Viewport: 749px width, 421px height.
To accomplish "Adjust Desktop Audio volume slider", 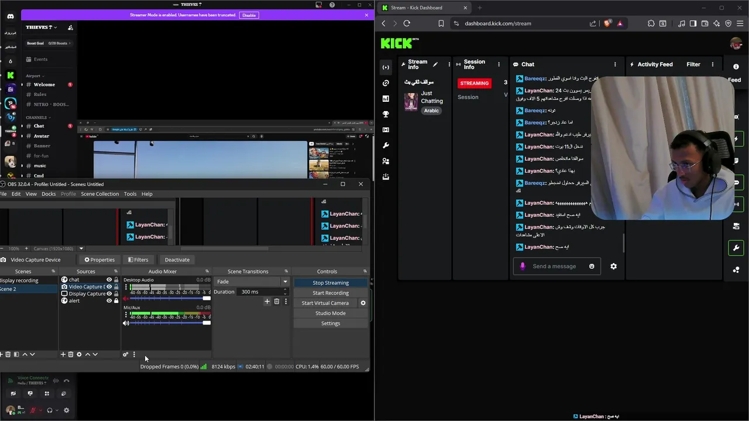I will click(170, 298).
